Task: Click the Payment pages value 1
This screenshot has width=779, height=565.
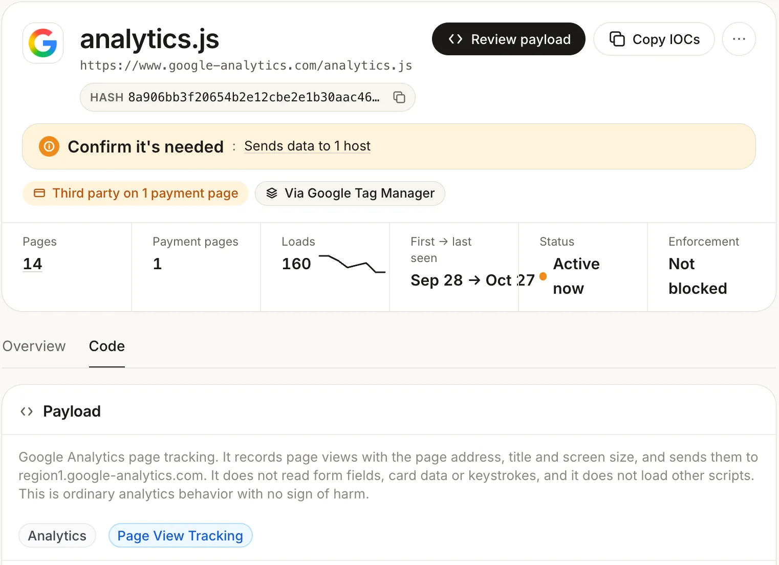Action: pos(157,264)
